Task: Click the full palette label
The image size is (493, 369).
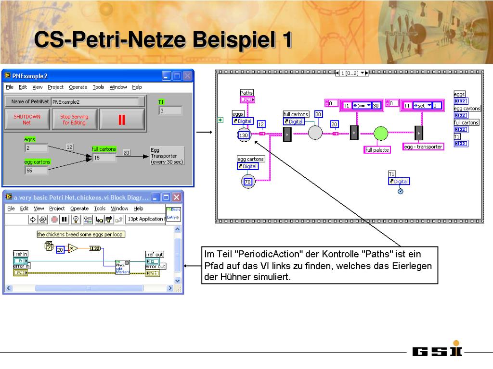Action: 377,150
